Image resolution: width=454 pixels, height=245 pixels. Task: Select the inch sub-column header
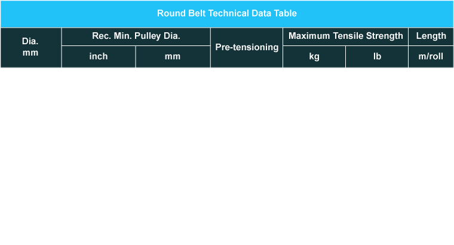(99, 57)
